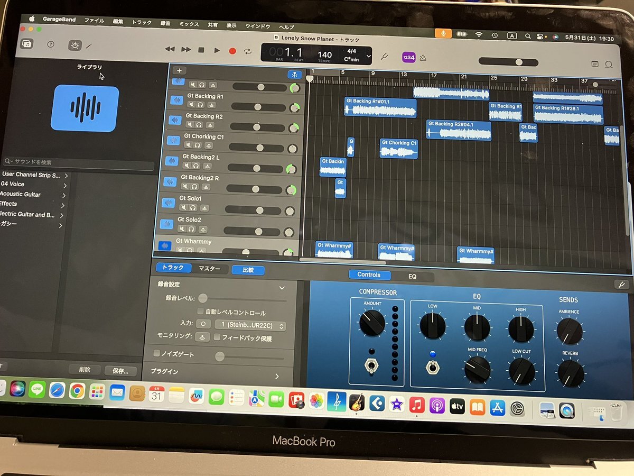The height and width of the screenshot is (476, 634).
Task: Open the 編集 menu
Action: [118, 22]
